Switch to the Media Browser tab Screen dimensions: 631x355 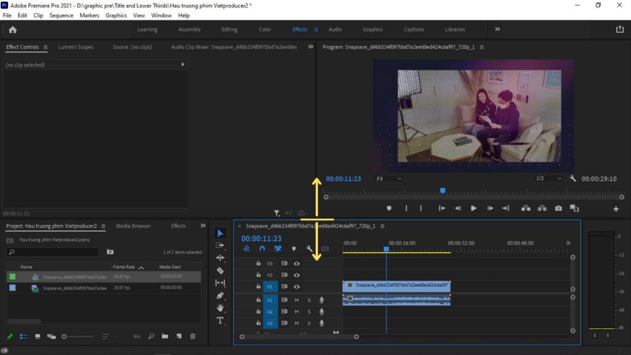click(133, 226)
